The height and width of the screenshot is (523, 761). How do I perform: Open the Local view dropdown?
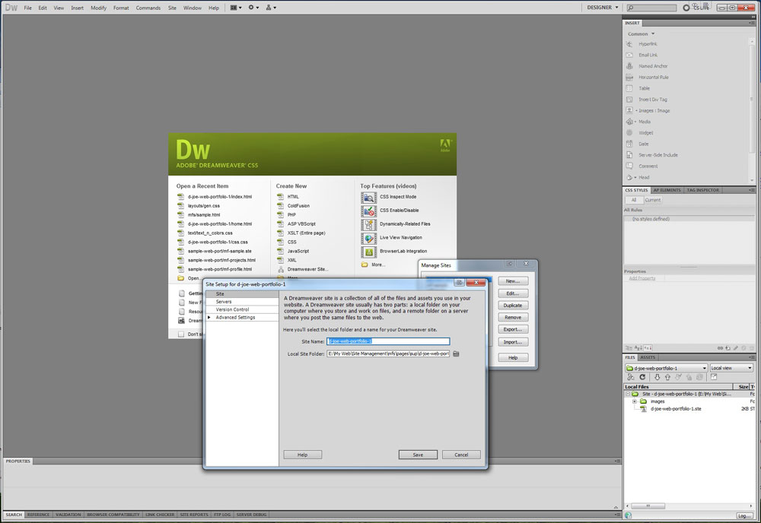click(730, 368)
